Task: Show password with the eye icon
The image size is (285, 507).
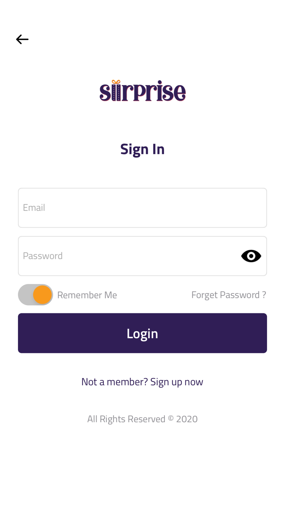Action: tap(251, 256)
